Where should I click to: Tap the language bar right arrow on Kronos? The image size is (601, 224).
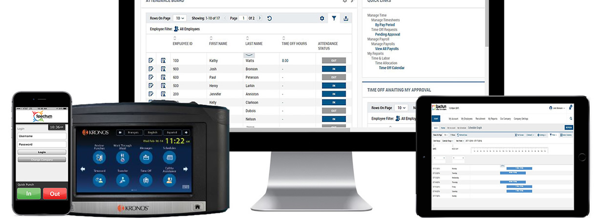186,132
